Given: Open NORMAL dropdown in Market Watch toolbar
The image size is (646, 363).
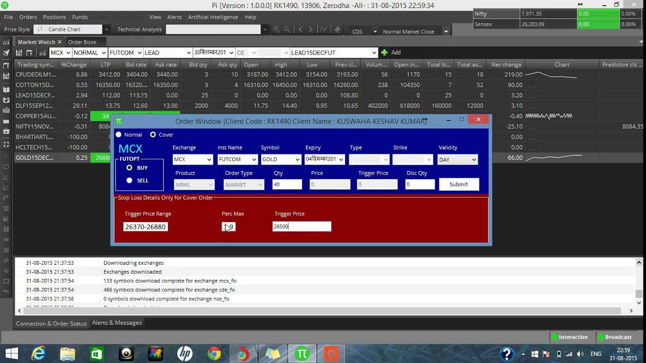Looking at the screenshot, I should 90,52.
